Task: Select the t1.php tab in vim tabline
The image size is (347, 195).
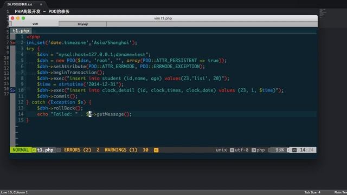Action: [21, 31]
